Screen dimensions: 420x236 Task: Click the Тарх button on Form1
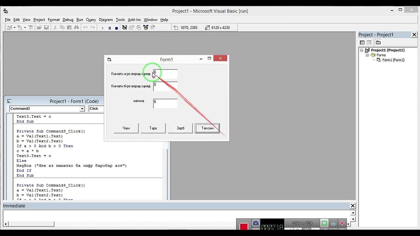point(153,128)
